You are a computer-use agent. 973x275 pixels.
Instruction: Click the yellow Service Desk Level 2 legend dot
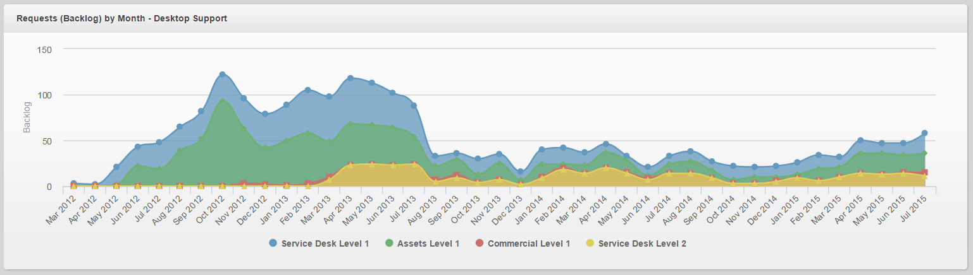590,243
